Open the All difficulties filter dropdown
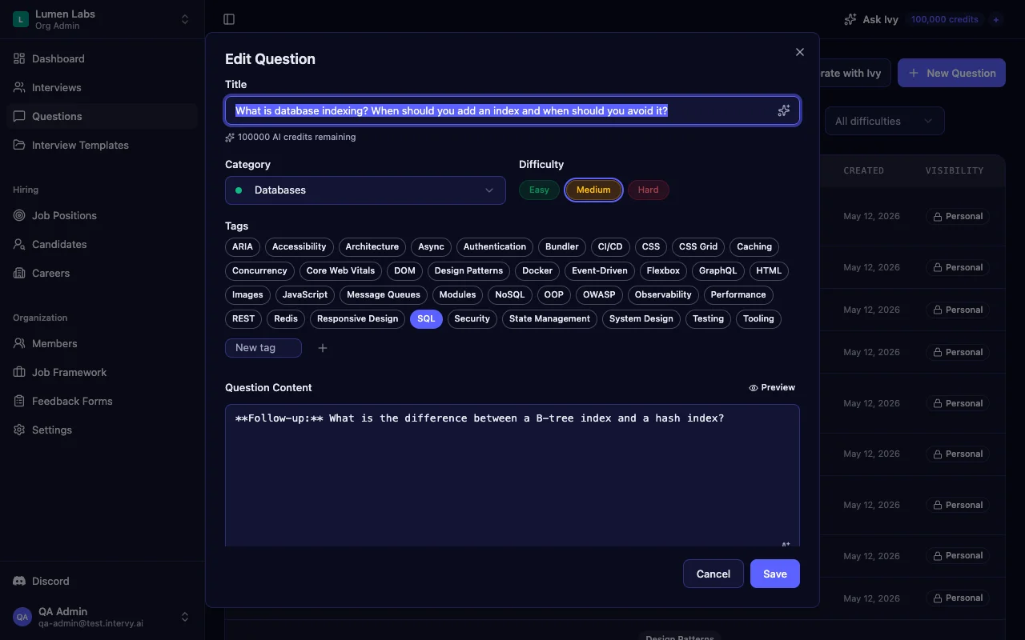The image size is (1025, 640). pyautogui.click(x=884, y=121)
